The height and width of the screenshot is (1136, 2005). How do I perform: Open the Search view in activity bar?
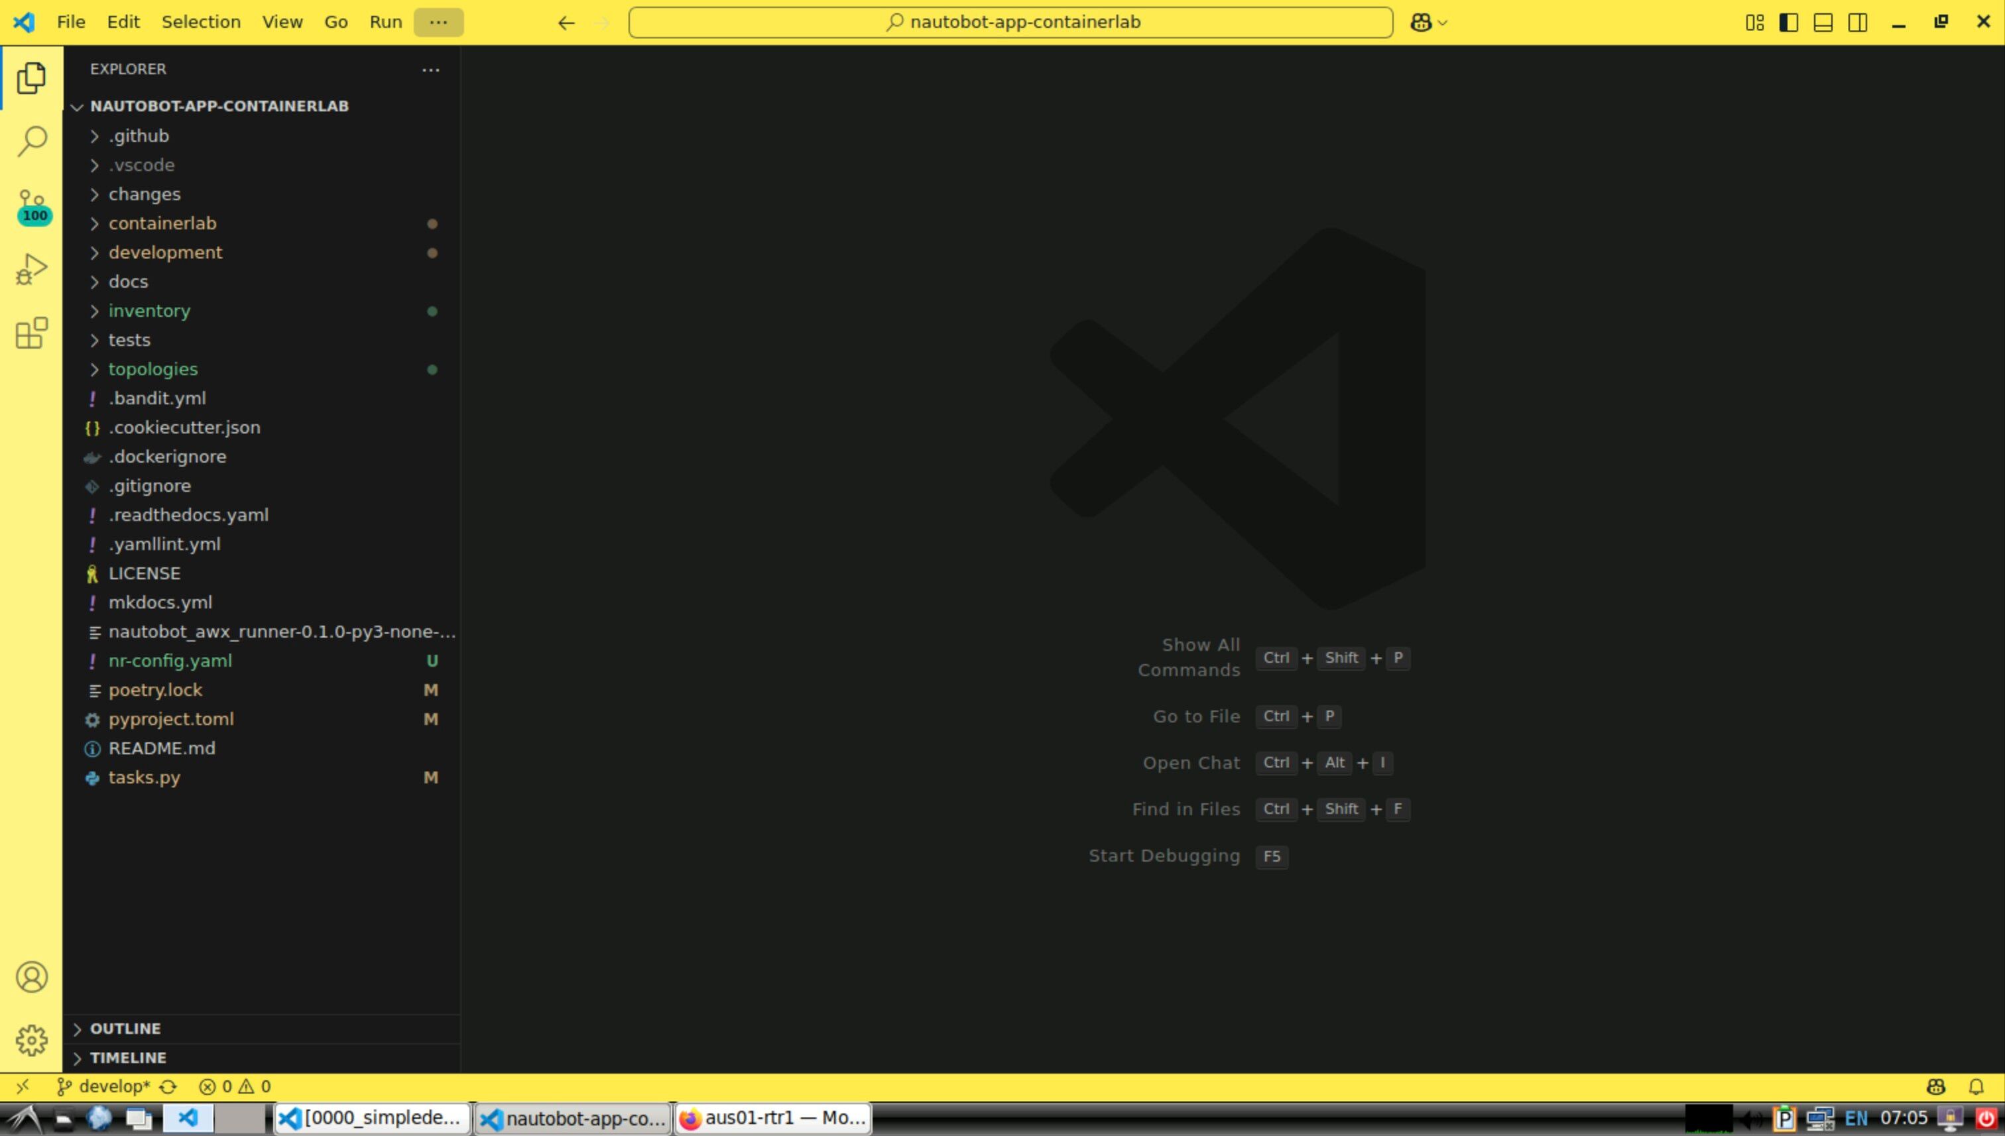31,141
